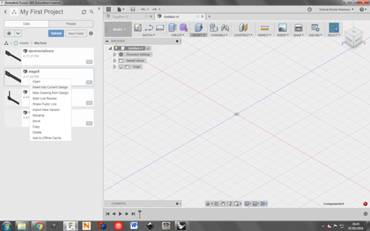The image size is (370, 231).
Task: Open the ejevictoria2vers design thumbnail
Action: point(13,56)
